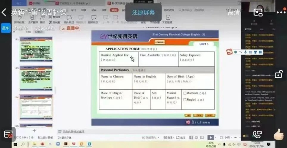Open the 高清 video quality selector
This screenshot has height=148, width=287.
pyautogui.click(x=234, y=13)
